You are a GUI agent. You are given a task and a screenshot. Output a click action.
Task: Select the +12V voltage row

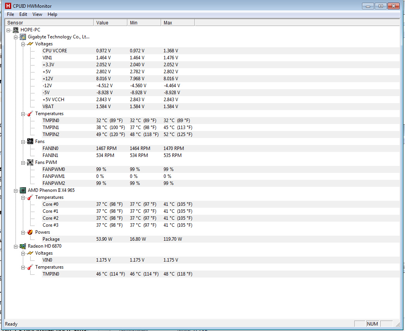pyautogui.click(x=221, y=79)
